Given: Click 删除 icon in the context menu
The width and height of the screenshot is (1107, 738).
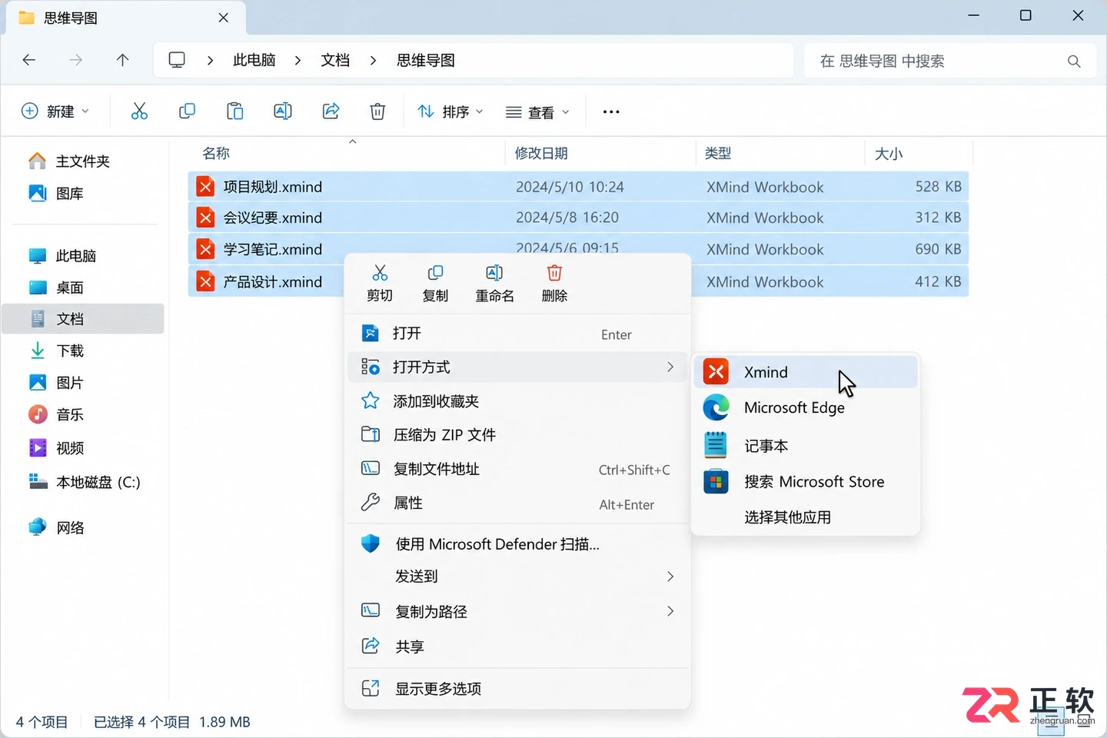Looking at the screenshot, I should 554,283.
